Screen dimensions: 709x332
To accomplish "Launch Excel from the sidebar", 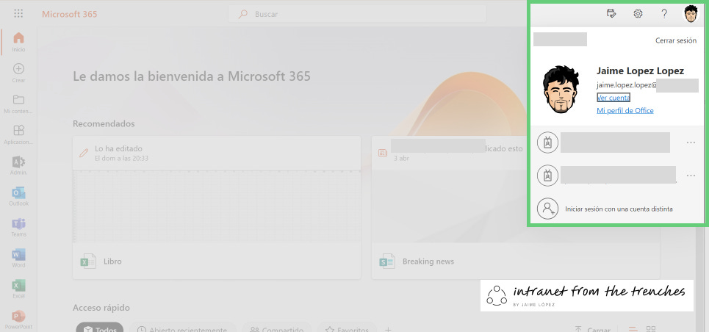I will 18,289.
